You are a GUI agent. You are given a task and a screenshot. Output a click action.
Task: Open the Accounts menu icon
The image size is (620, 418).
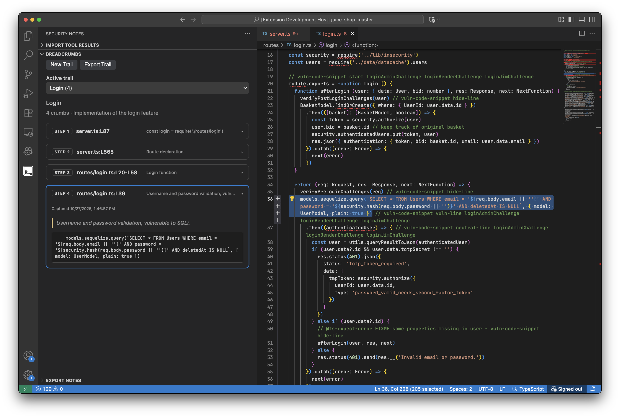click(28, 356)
